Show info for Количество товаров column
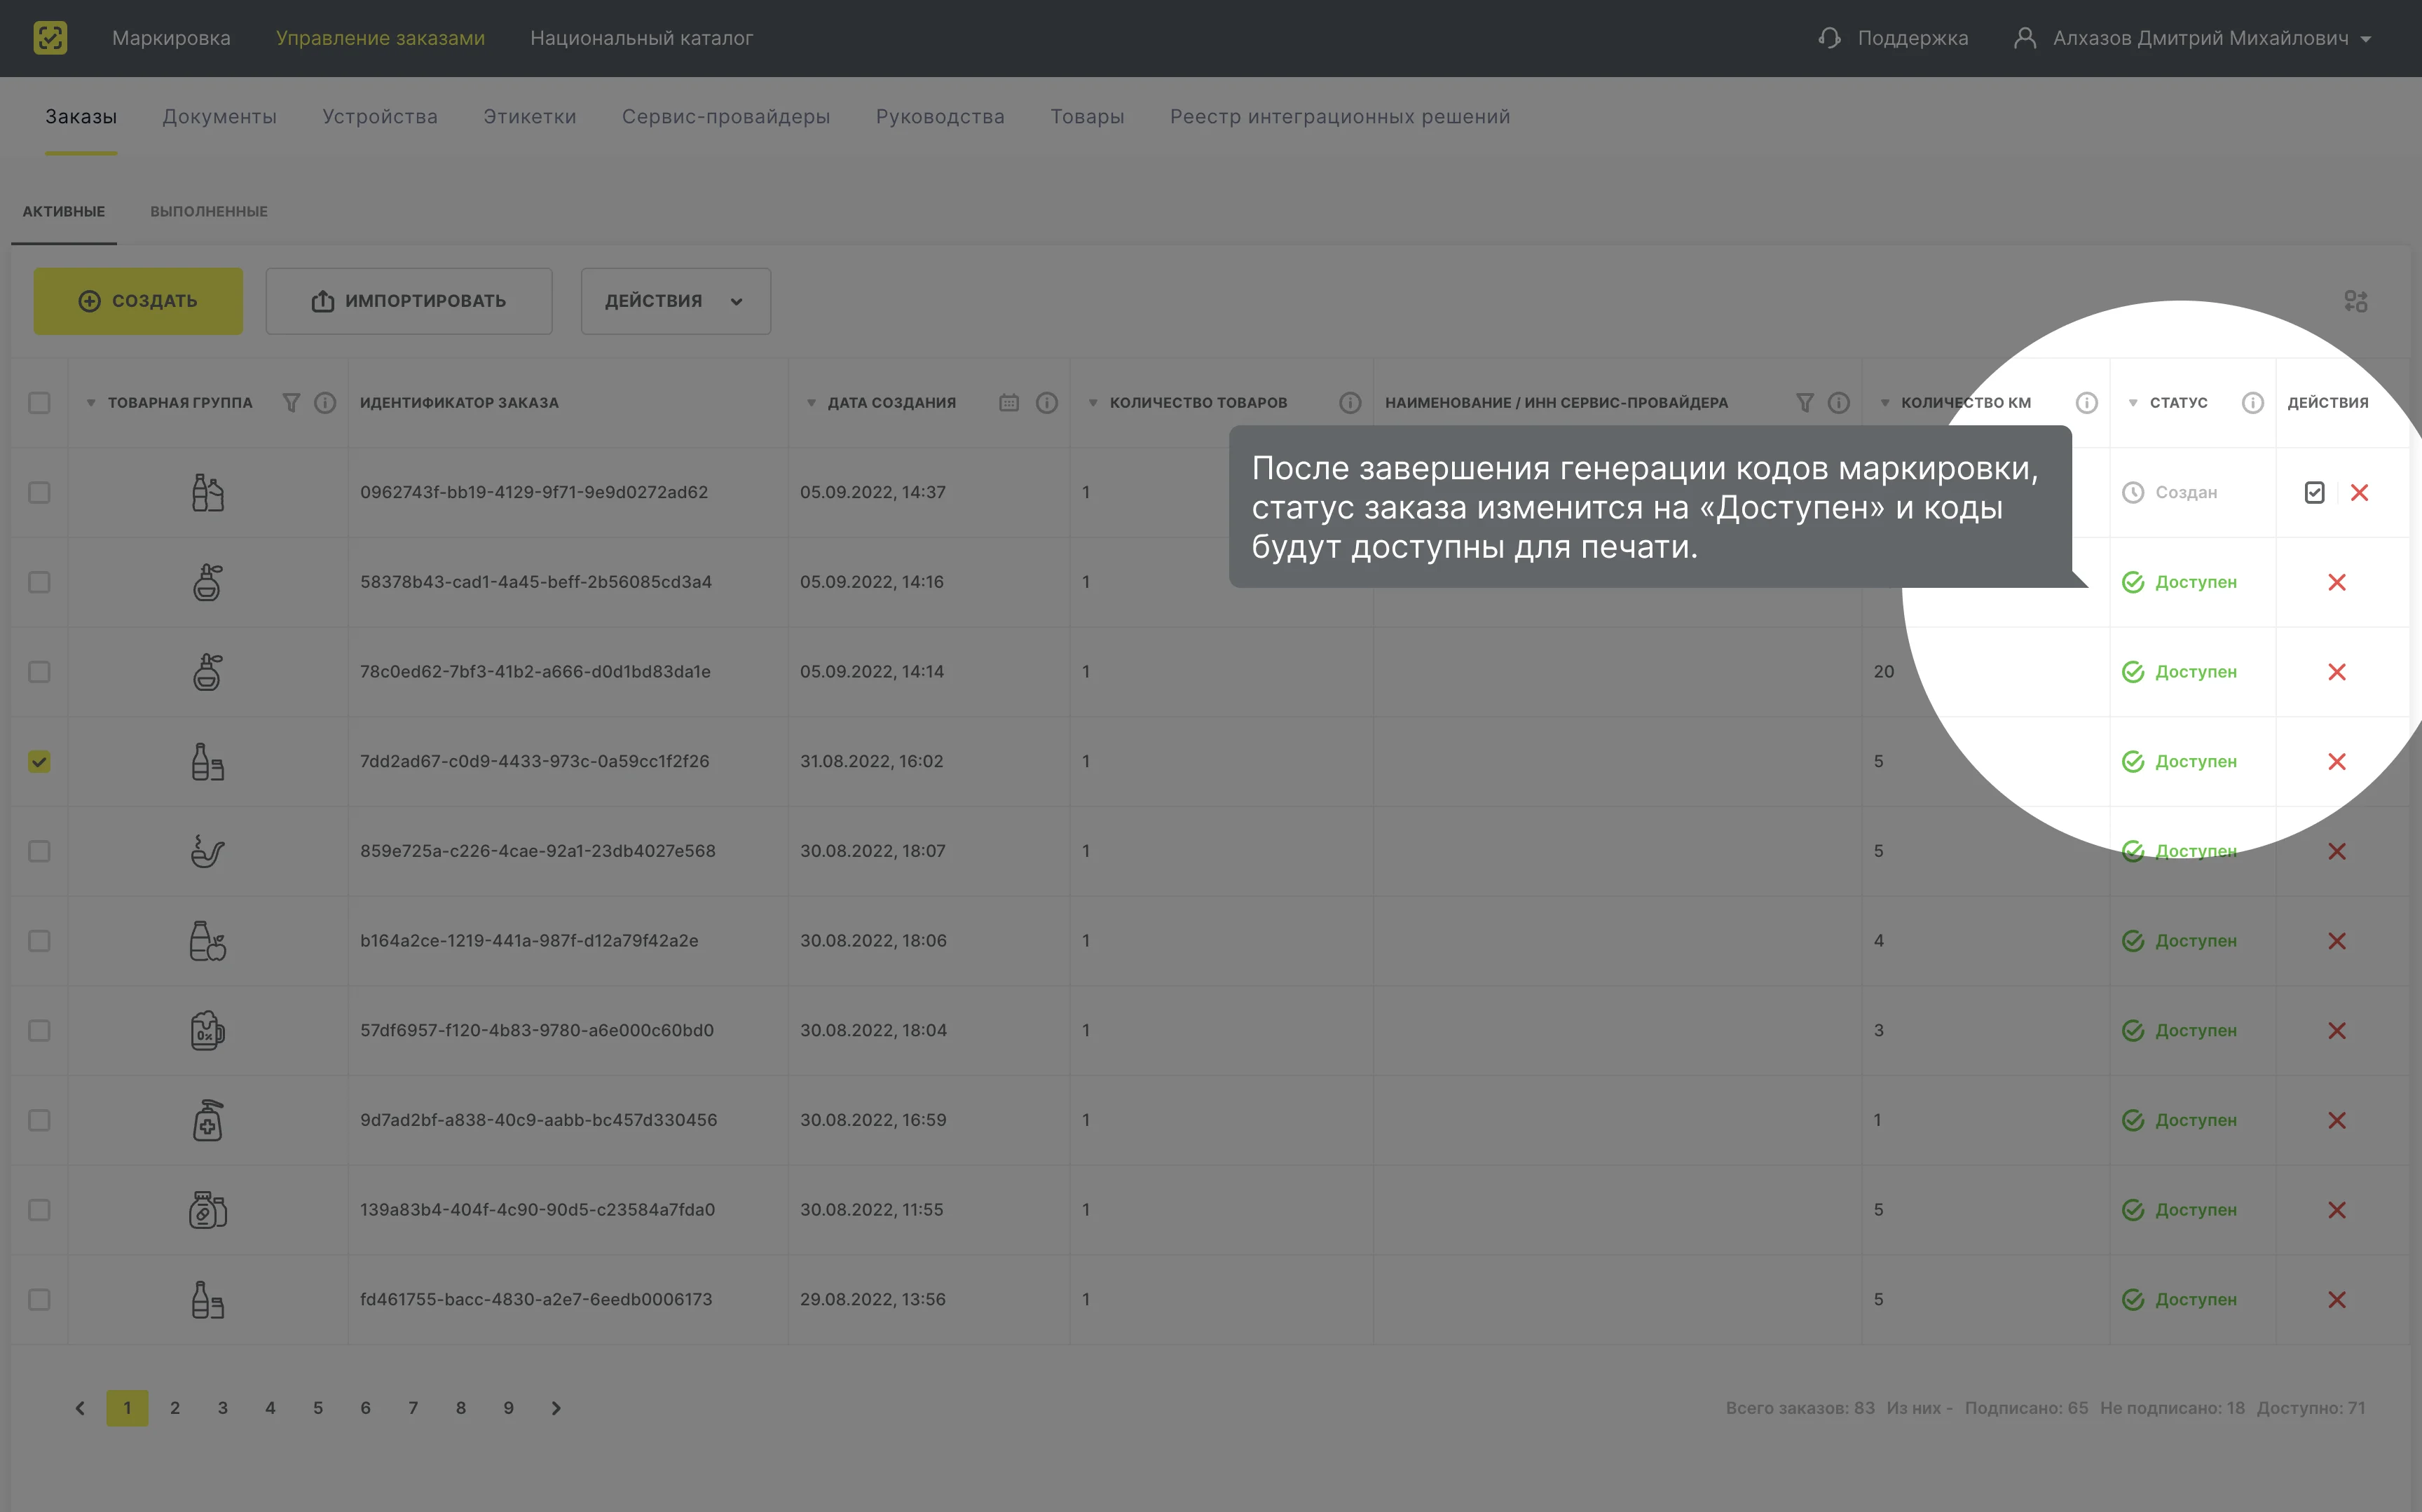The height and width of the screenshot is (1512, 2422). 1350,402
